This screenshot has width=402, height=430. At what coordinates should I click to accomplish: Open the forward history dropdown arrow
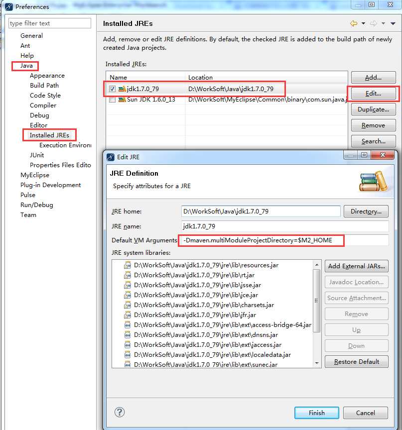coord(384,23)
